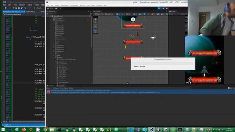235x132 pixels.
Task: Open the Windows Start menu
Action: (x=3, y=129)
